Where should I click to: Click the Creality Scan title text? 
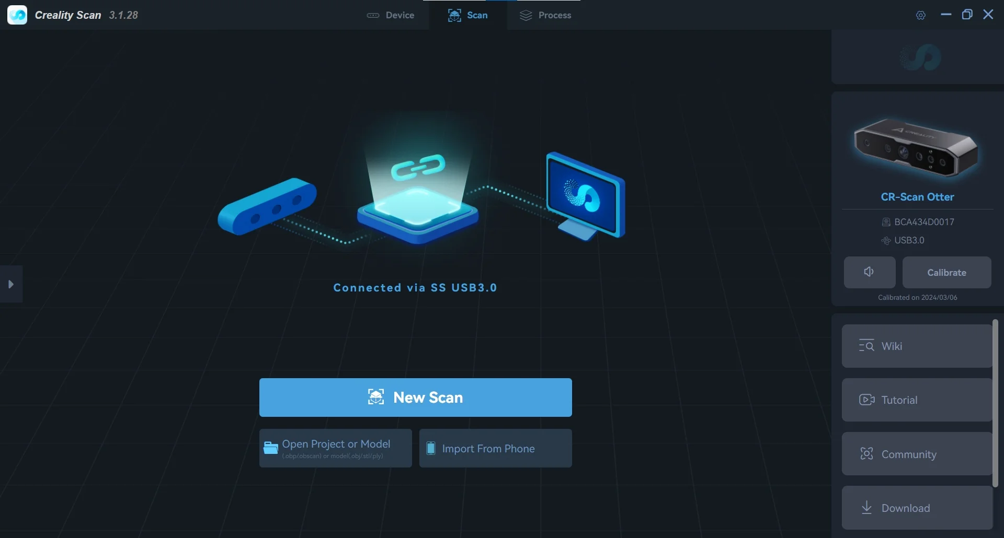[68, 15]
